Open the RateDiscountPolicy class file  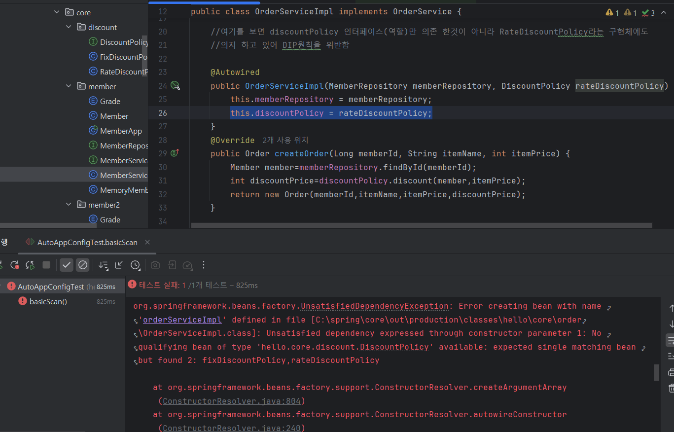click(x=118, y=72)
